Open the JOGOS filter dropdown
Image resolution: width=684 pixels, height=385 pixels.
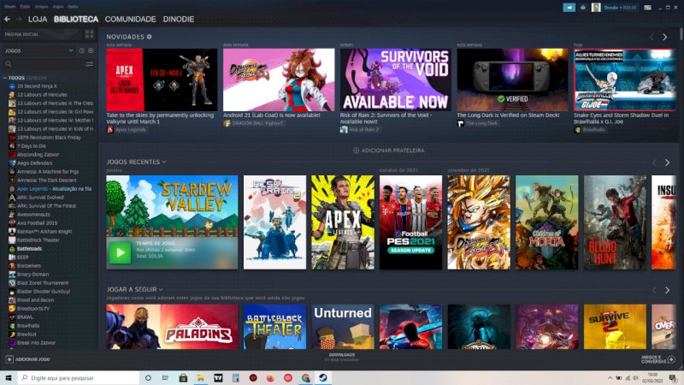pyautogui.click(x=38, y=50)
